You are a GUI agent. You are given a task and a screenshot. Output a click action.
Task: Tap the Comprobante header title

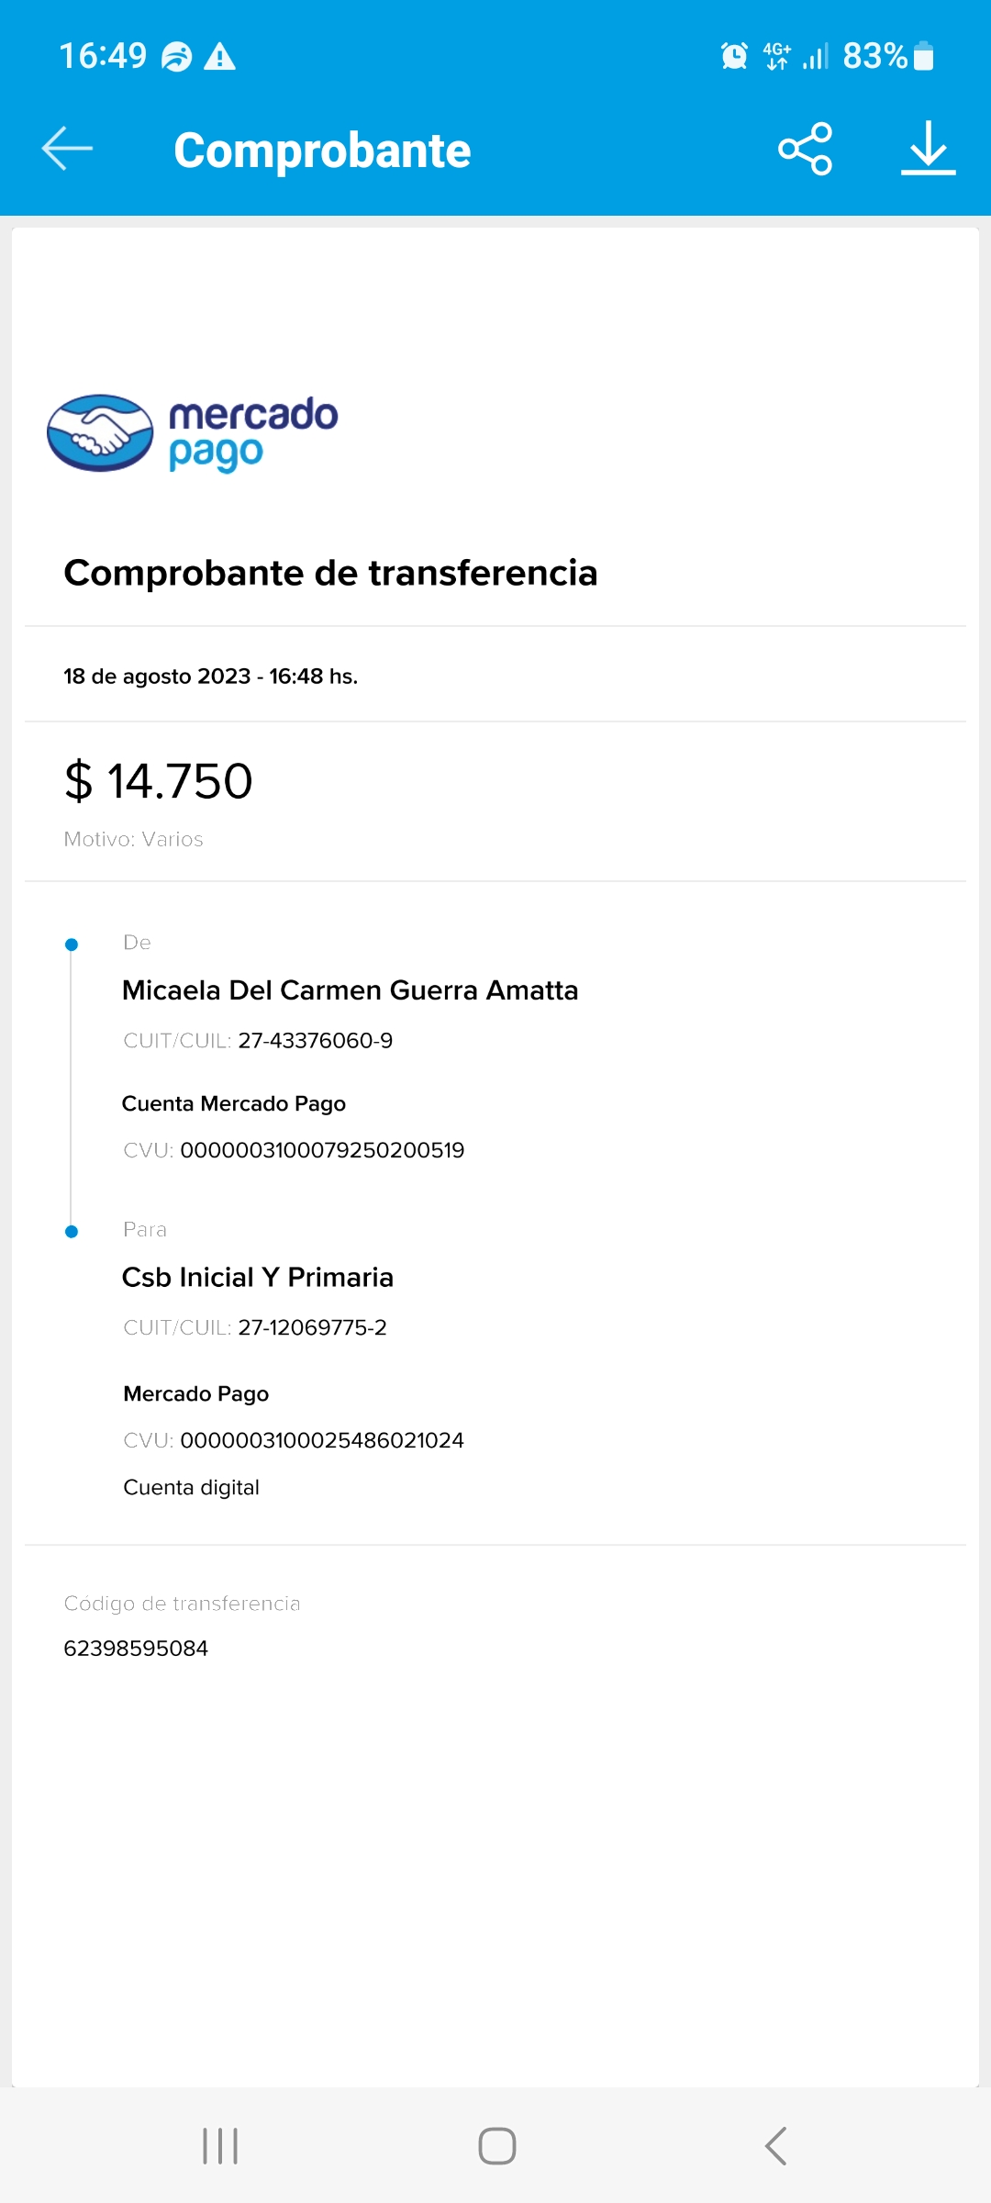coord(322,151)
